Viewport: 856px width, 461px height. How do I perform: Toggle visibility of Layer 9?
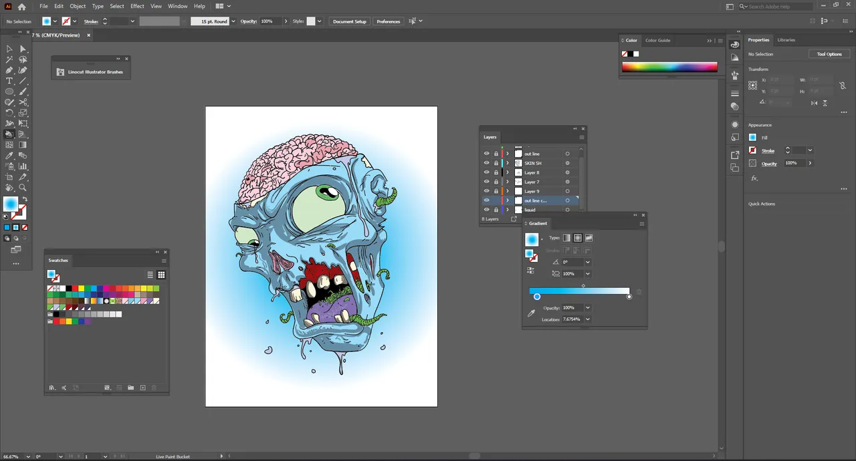click(x=486, y=191)
